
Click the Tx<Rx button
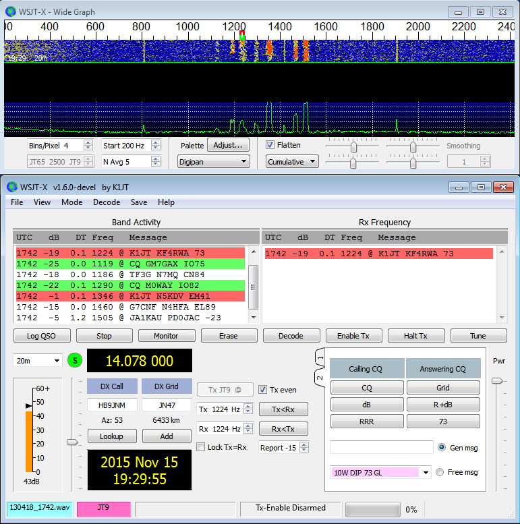pos(283,409)
